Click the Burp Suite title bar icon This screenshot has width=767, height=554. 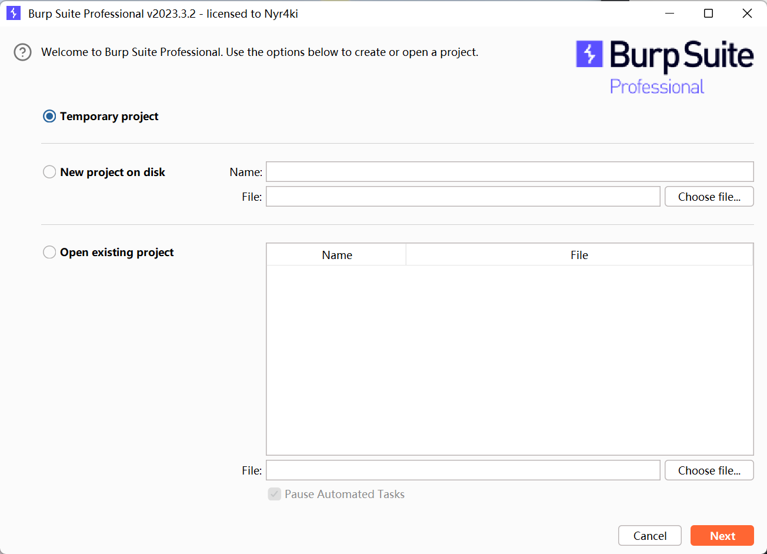point(14,14)
